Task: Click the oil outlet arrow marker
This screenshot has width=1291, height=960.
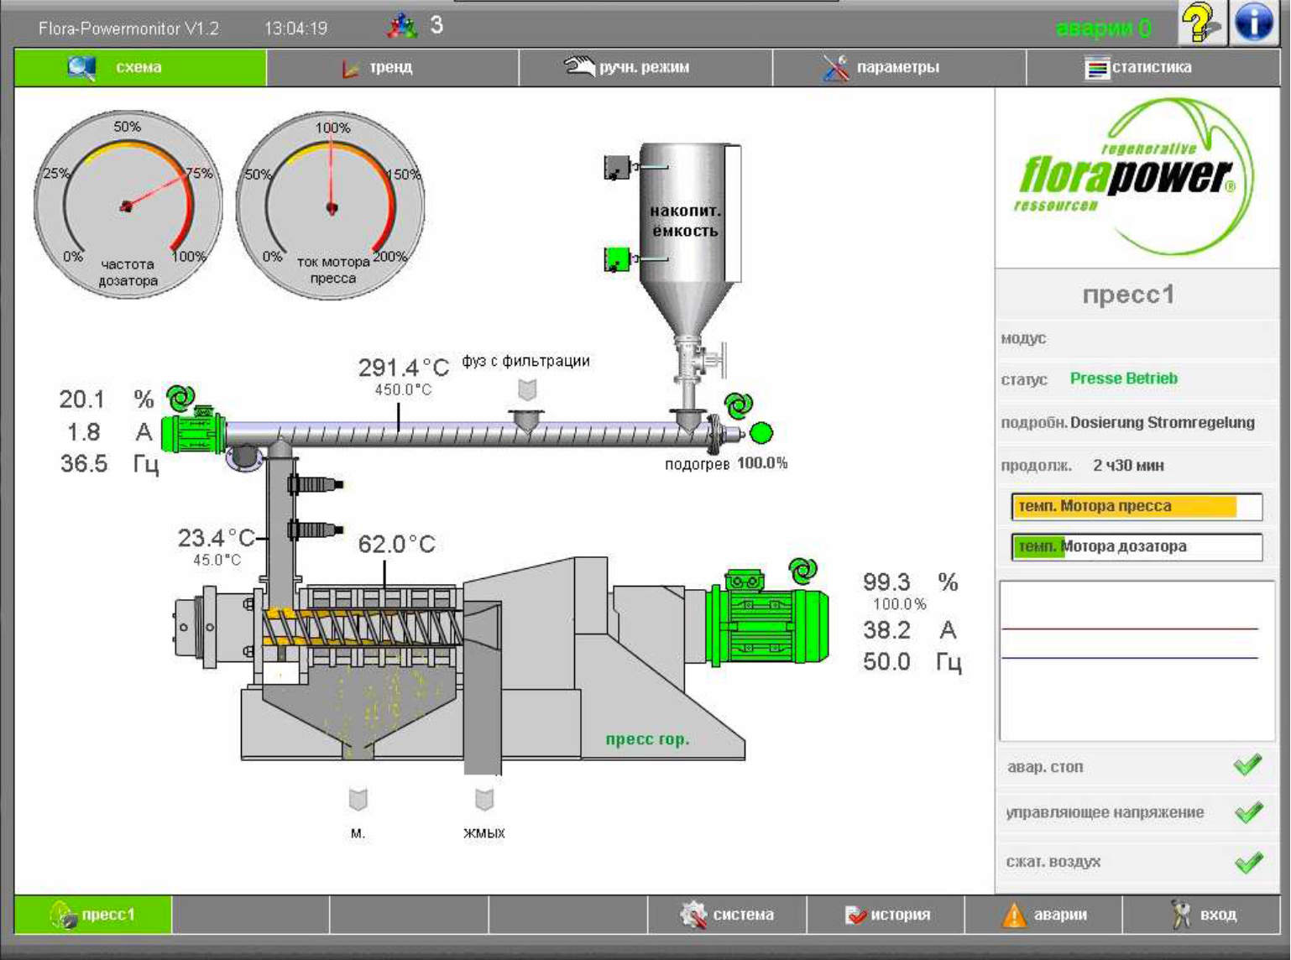Action: click(x=358, y=800)
